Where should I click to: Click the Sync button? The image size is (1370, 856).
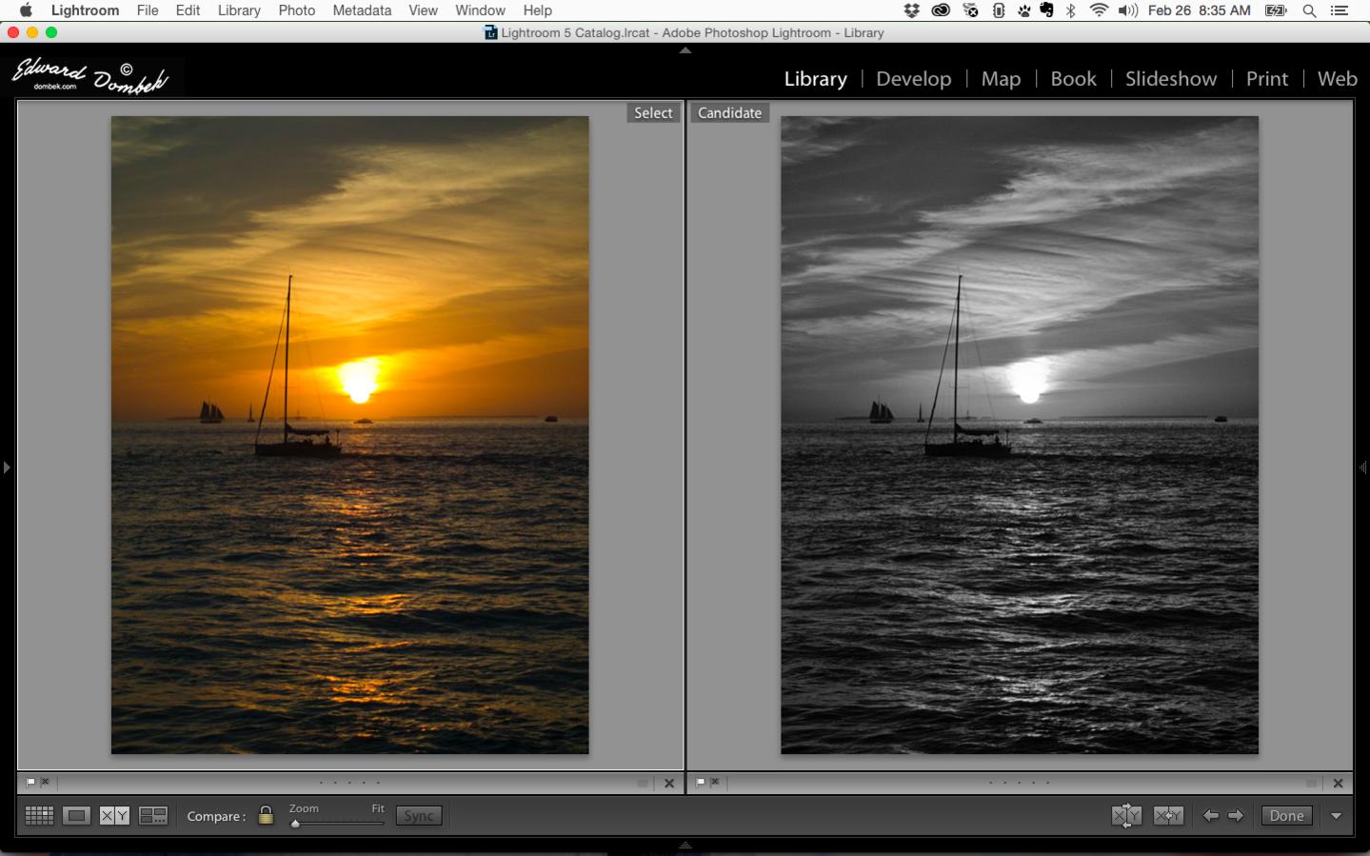(419, 816)
